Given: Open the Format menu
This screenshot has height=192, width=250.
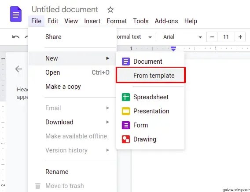Looking at the screenshot, I should pyautogui.click(x=117, y=21).
